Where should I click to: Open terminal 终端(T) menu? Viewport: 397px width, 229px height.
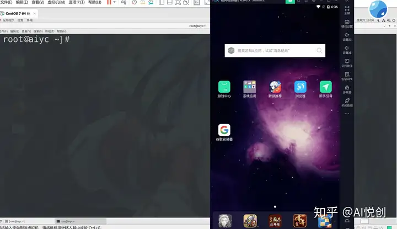pos(50,31)
